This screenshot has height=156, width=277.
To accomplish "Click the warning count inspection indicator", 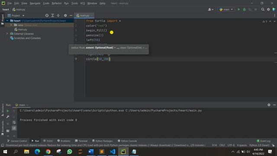I will point(264,21).
